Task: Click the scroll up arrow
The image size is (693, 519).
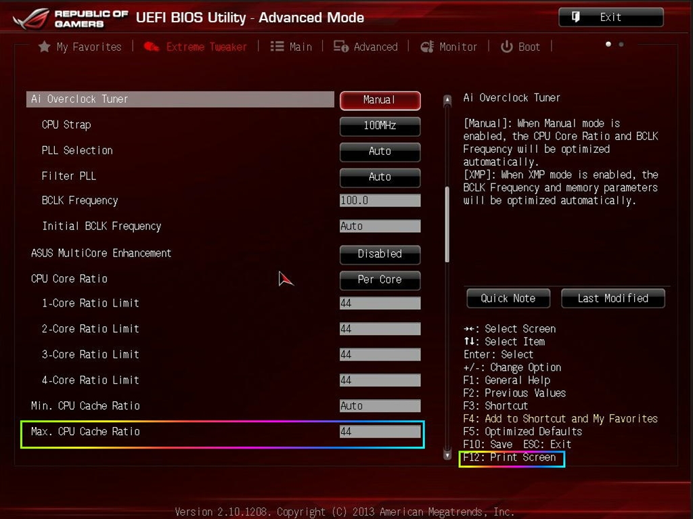Action: click(x=447, y=100)
